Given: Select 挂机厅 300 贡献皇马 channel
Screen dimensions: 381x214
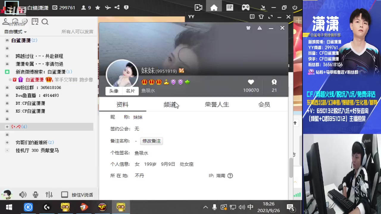Looking at the screenshot, I should (37, 151).
